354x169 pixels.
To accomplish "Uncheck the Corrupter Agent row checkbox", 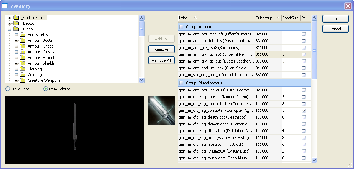I will (304, 111).
